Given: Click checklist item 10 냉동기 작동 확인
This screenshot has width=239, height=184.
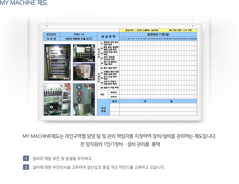Looking at the screenshot, I should click(110, 87).
